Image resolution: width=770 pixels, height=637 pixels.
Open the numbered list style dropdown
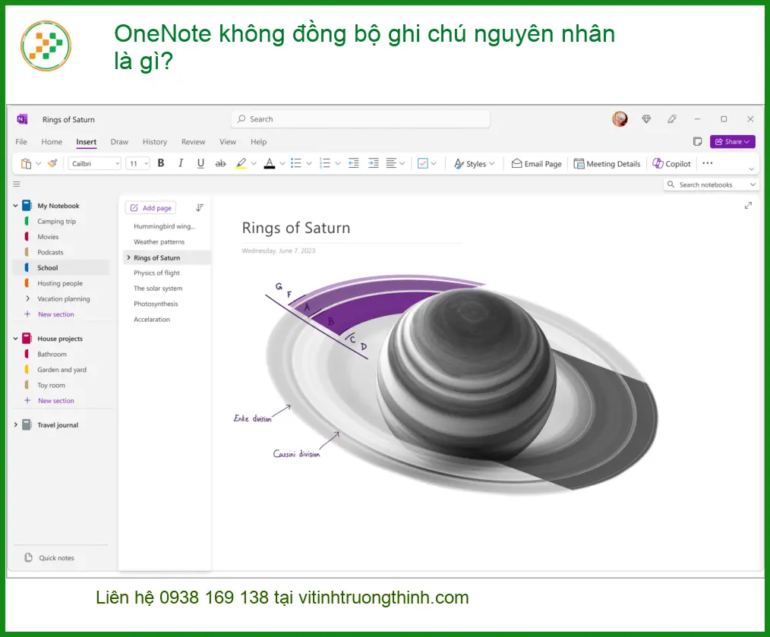(x=338, y=163)
